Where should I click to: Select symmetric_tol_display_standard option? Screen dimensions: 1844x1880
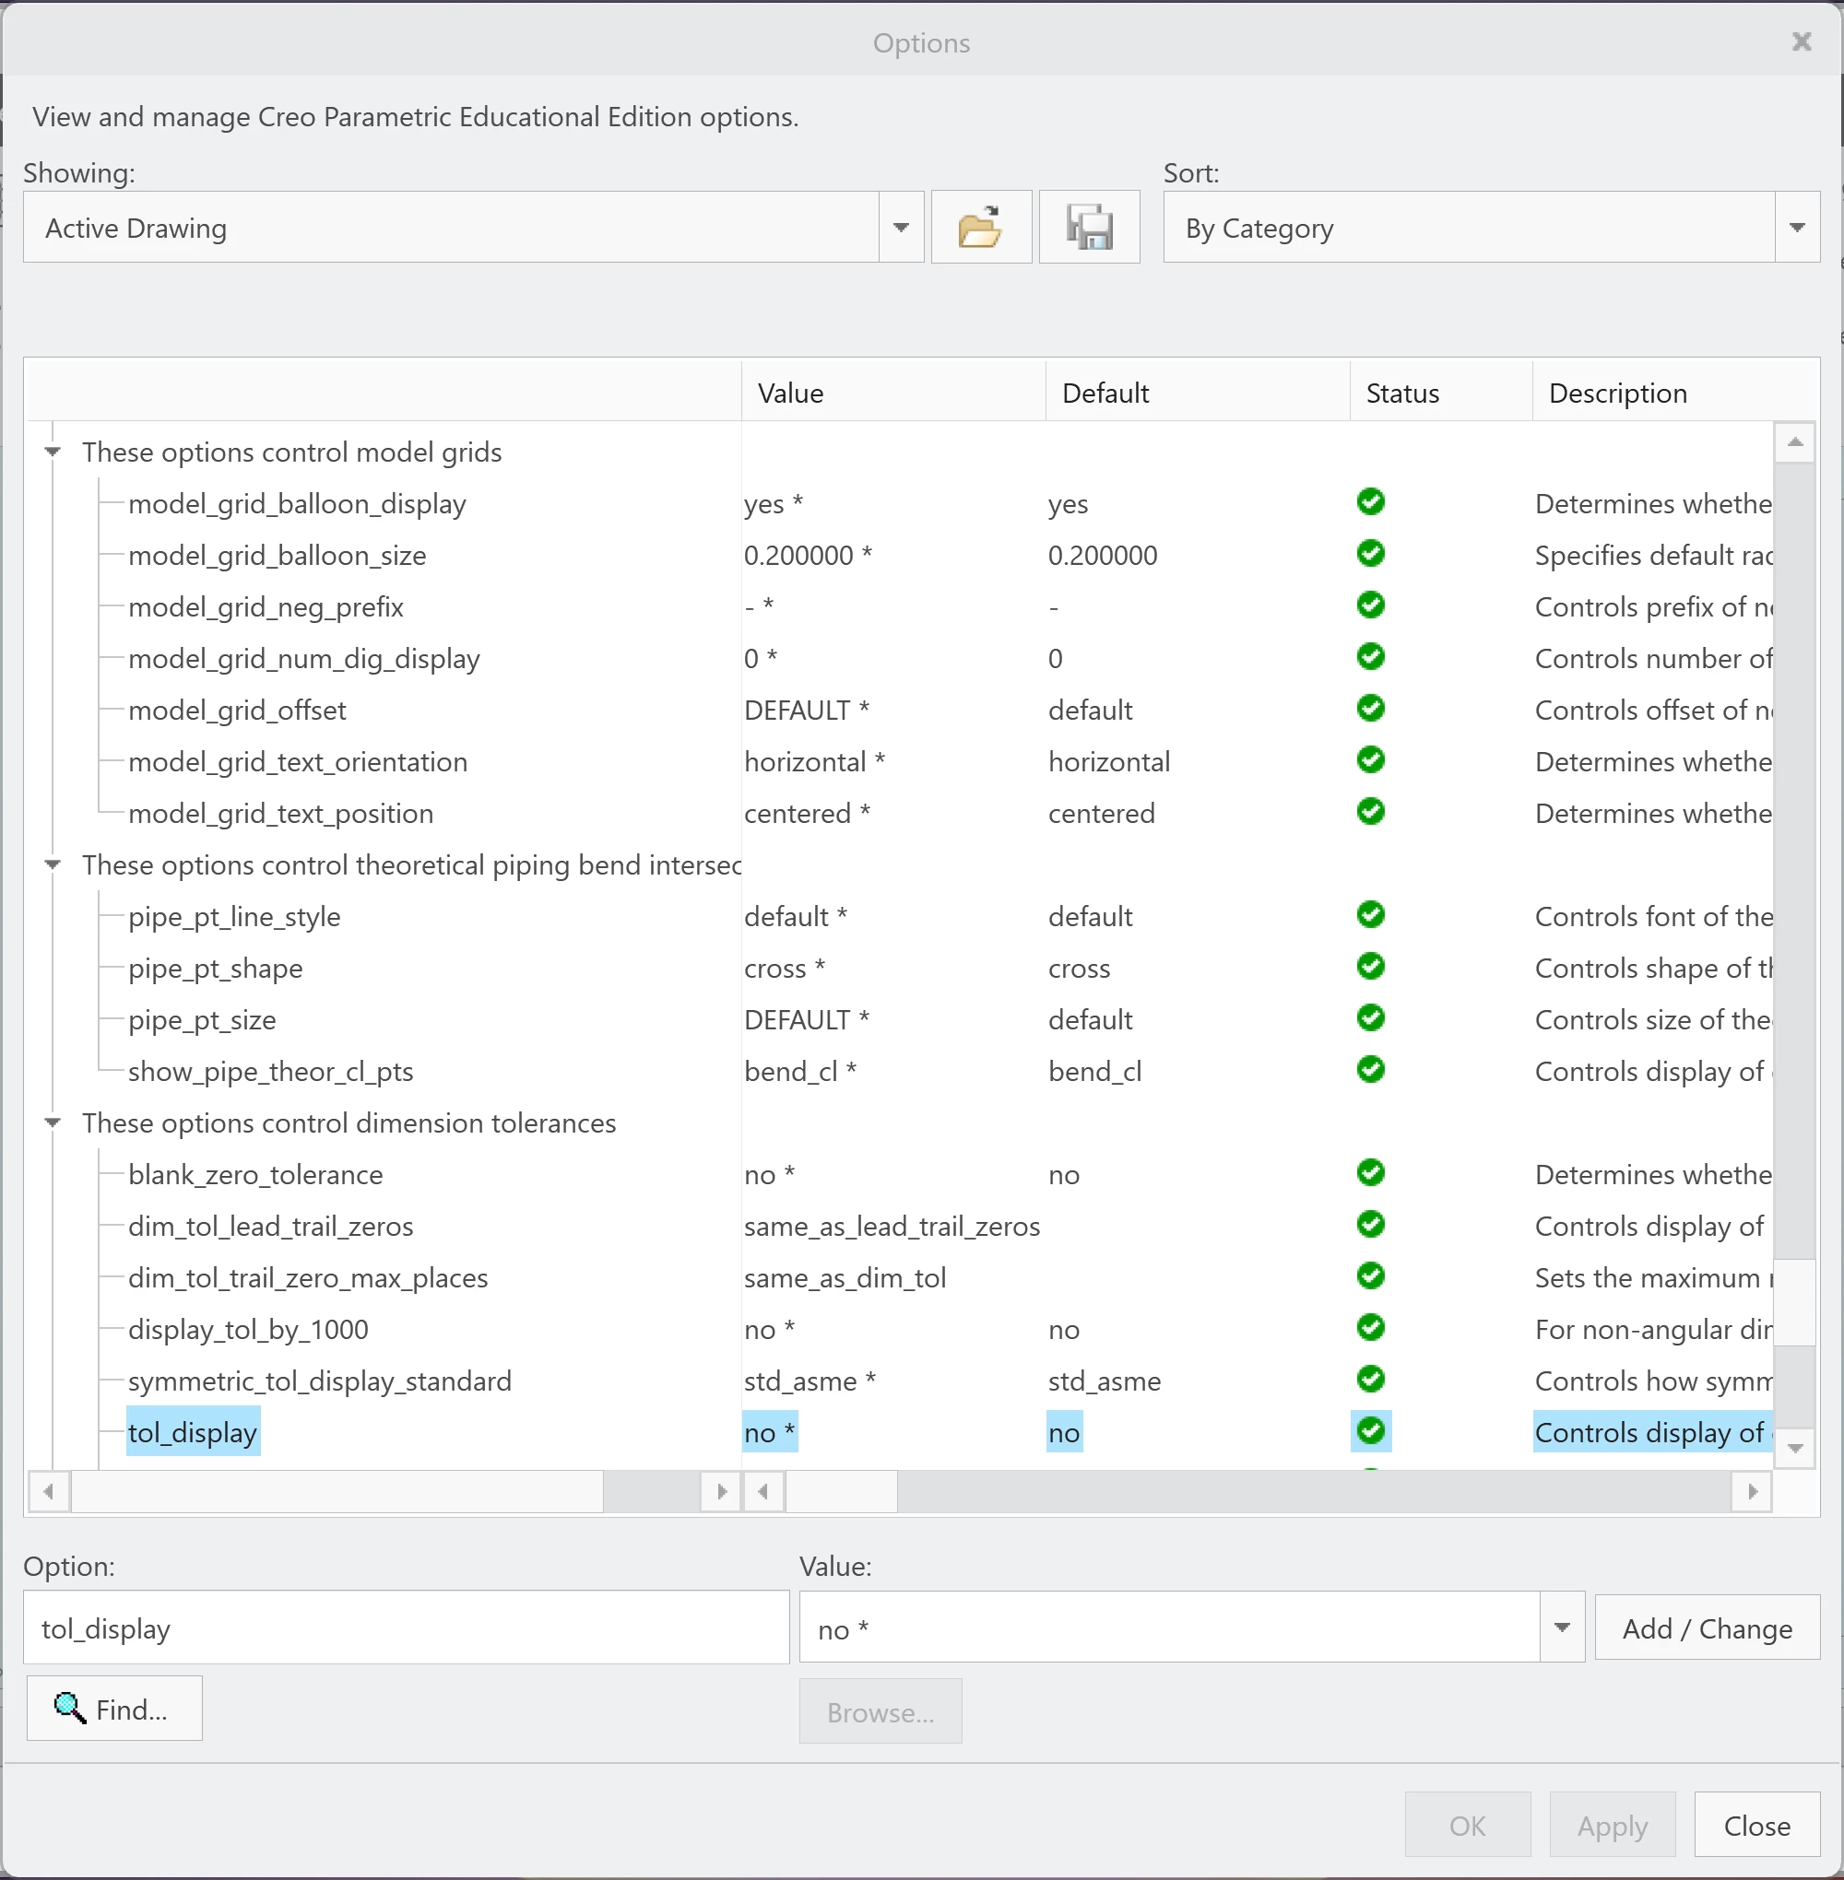pyautogui.click(x=320, y=1381)
